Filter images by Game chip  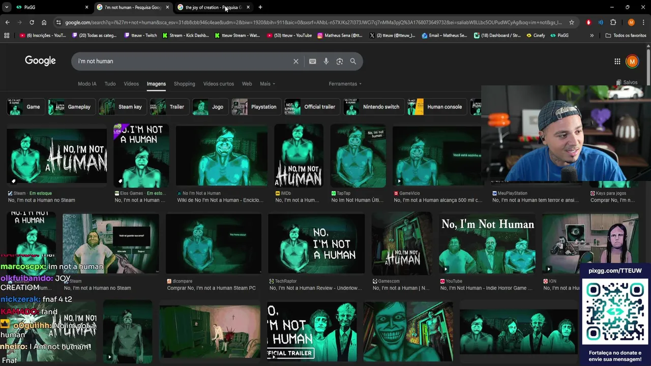[x=25, y=107]
